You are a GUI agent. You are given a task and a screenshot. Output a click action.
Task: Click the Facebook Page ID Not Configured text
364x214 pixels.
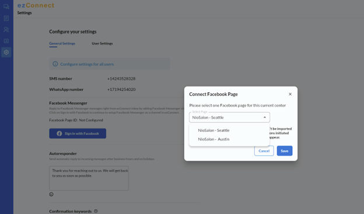[76, 120]
